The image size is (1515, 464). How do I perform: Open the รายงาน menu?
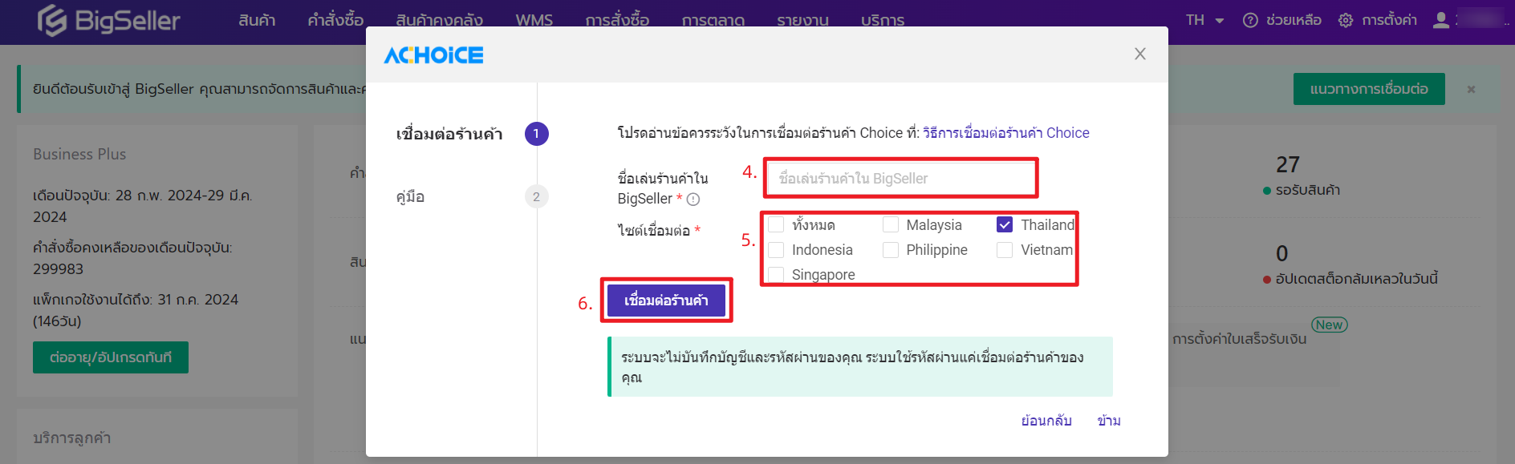802,20
